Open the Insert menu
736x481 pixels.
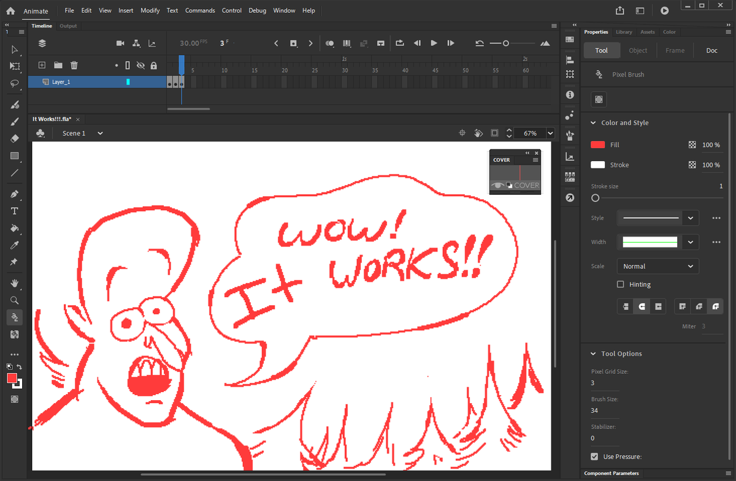126,10
